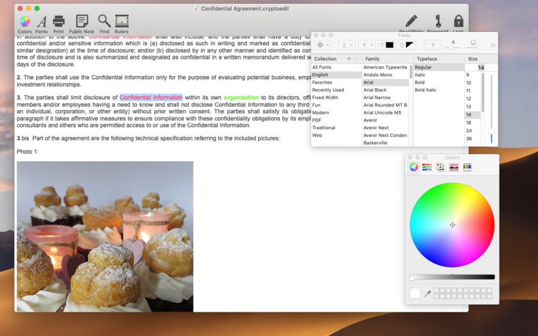The width and height of the screenshot is (538, 336).
Task: Click the Password key icon
Action: tap(437, 22)
